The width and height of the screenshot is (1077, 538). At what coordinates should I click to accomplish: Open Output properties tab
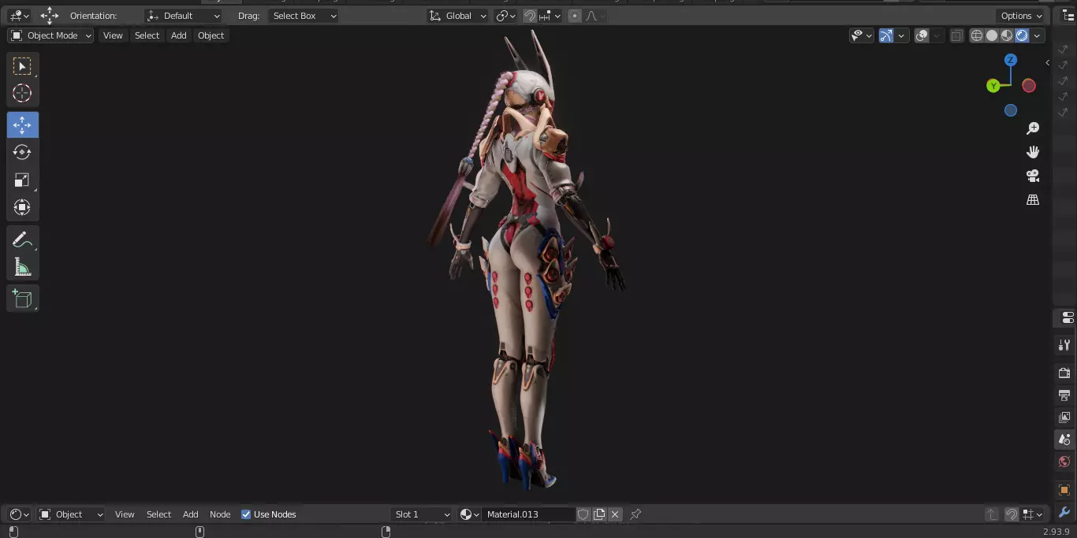[1064, 395]
